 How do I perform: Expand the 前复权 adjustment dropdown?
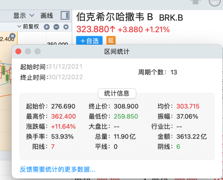(28, 27)
